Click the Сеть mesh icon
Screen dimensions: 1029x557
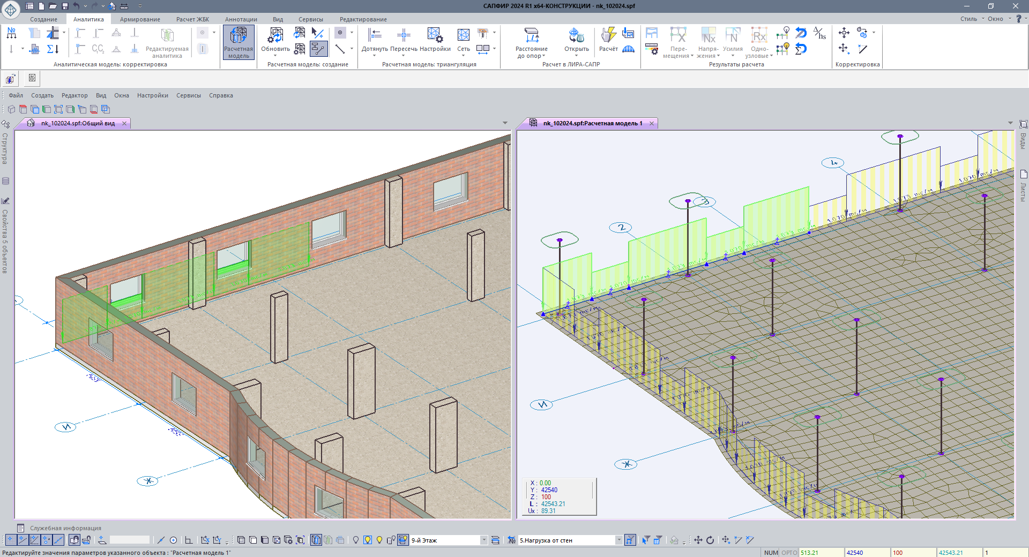464,36
